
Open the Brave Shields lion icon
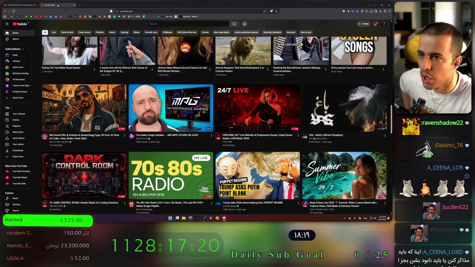(272, 11)
